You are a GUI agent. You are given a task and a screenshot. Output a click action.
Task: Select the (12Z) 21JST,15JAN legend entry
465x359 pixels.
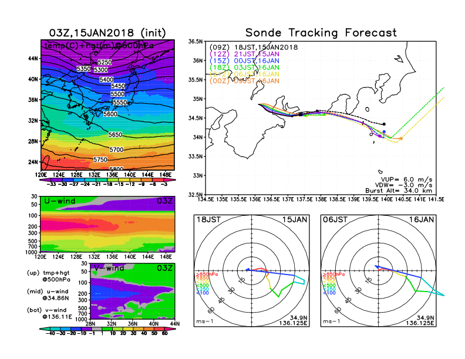pyautogui.click(x=244, y=53)
